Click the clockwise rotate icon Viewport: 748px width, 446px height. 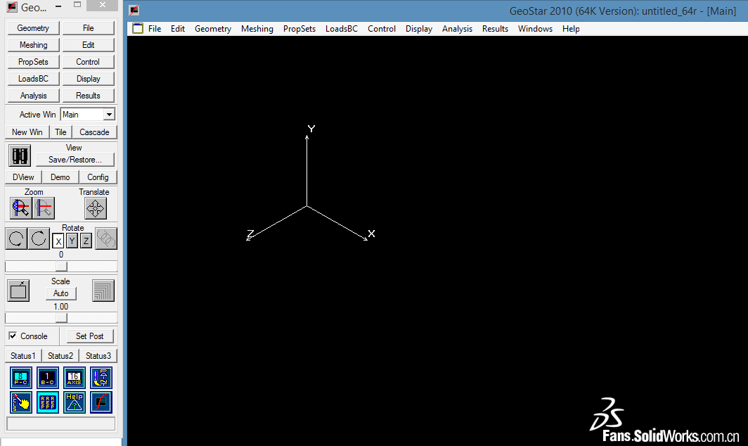(39, 238)
